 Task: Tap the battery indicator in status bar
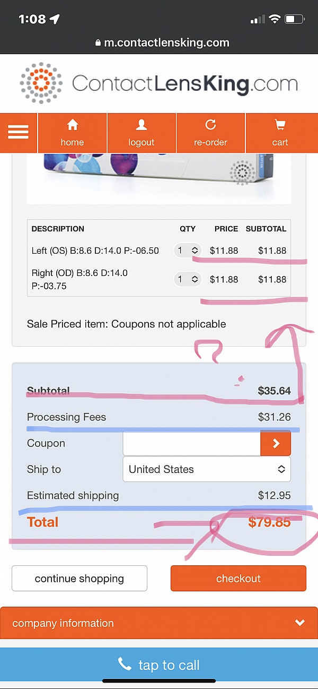click(294, 20)
